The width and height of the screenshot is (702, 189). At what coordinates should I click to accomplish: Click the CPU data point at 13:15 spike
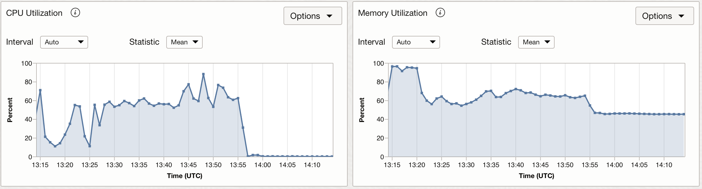pos(40,90)
